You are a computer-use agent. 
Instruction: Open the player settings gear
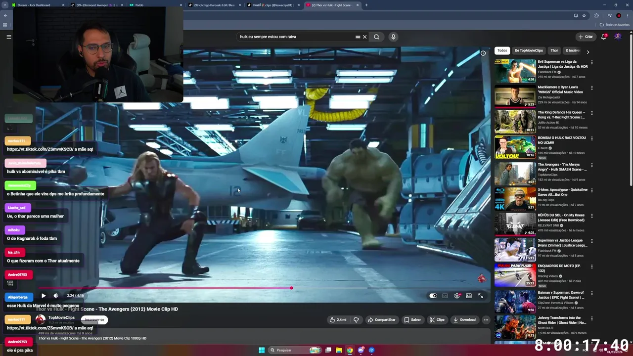457,296
